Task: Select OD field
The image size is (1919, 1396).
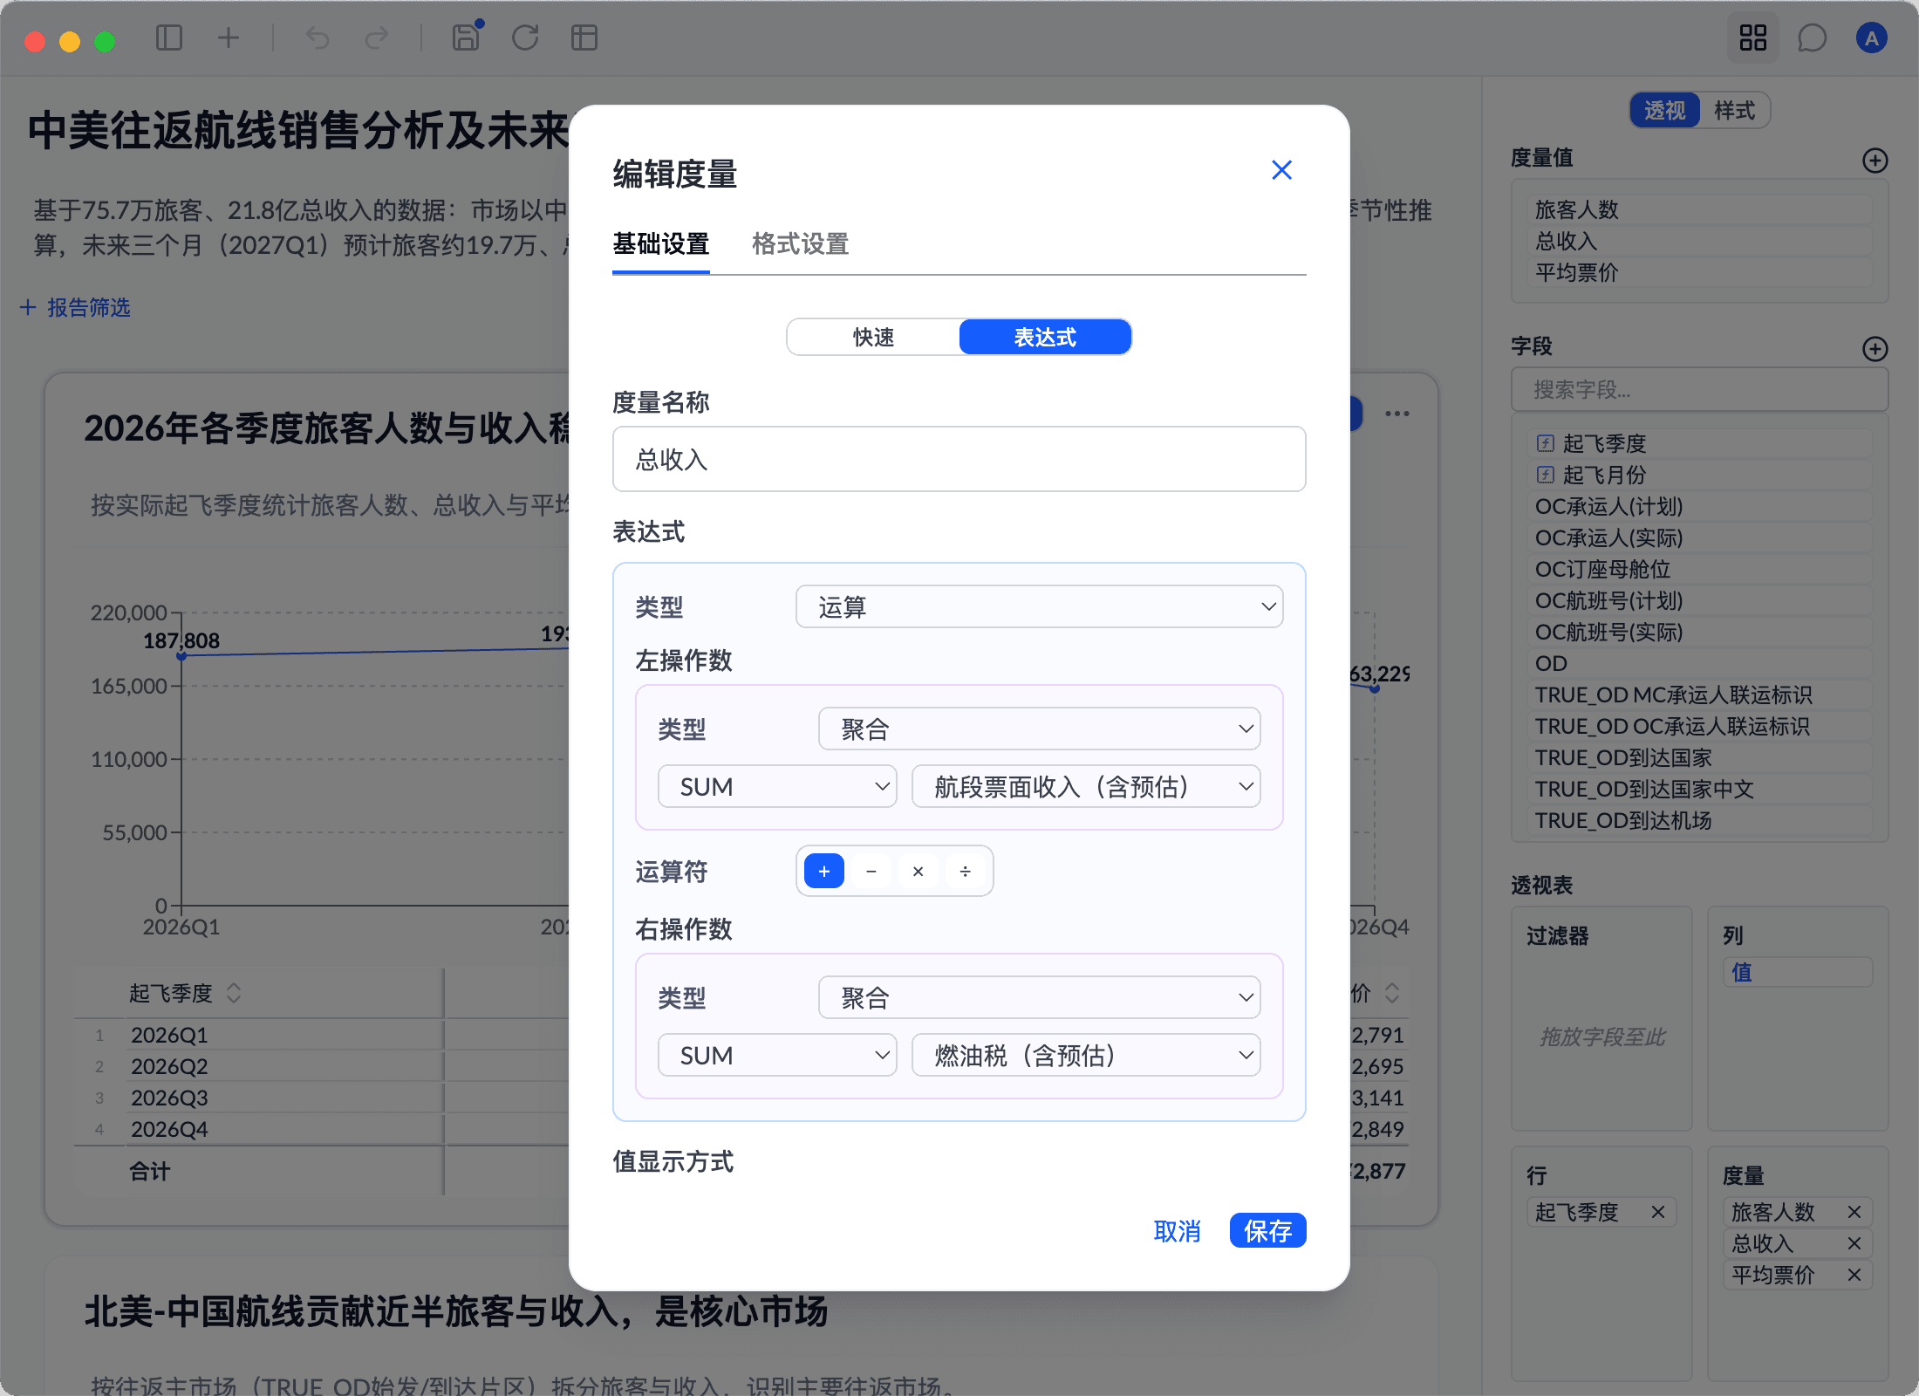Action: (x=1699, y=663)
